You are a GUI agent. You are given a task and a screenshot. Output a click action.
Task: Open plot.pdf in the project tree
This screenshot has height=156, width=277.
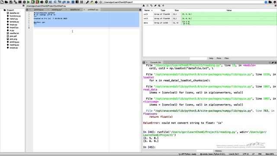click(x=13, y=36)
